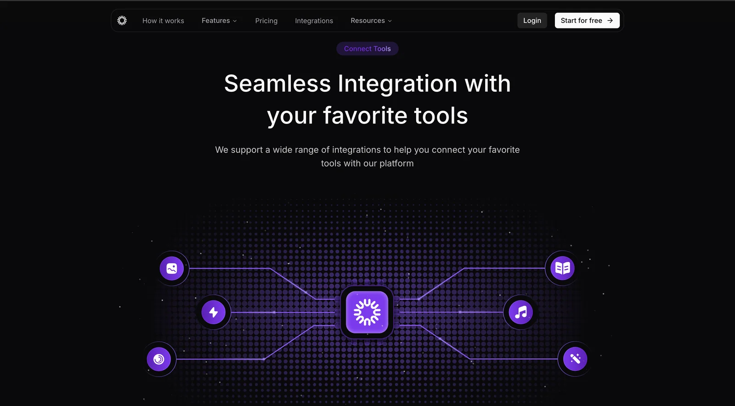
Task: Open the Integrations nav link
Action: [314, 21]
